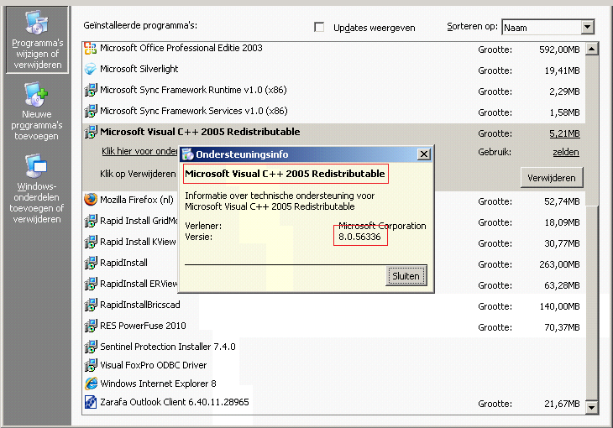
Task: Click the Windows Internet Explorer 8 icon
Action: tap(91, 384)
